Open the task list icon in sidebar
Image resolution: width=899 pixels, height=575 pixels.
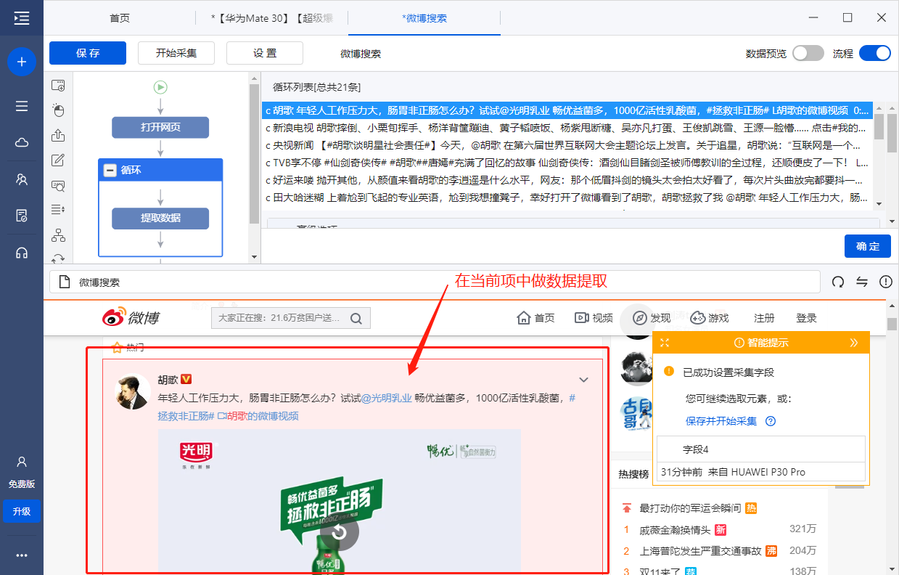(x=22, y=106)
